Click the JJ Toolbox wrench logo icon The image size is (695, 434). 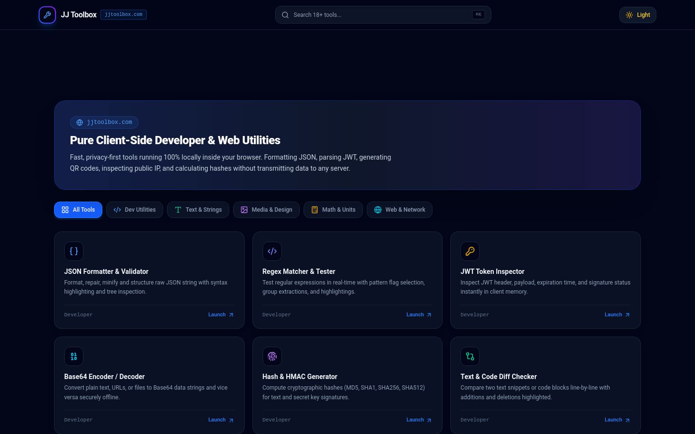47,15
